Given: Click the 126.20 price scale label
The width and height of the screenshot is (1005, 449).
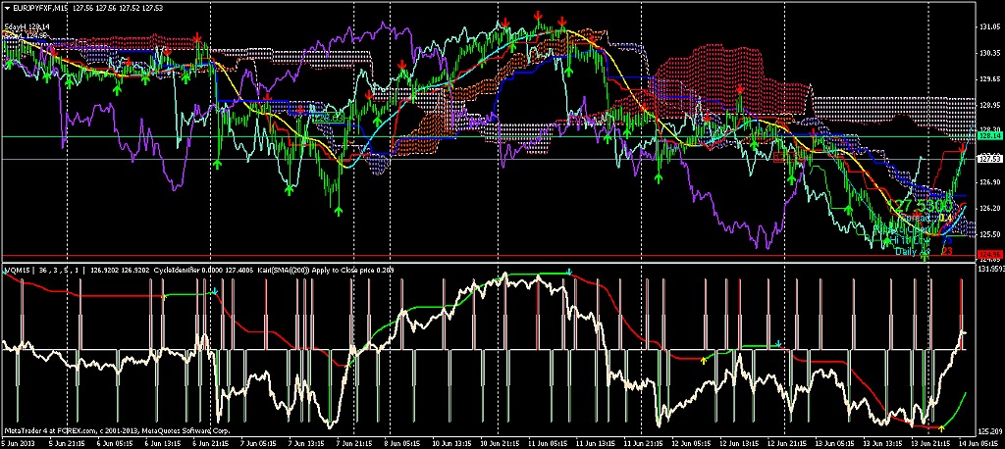Looking at the screenshot, I should [989, 208].
